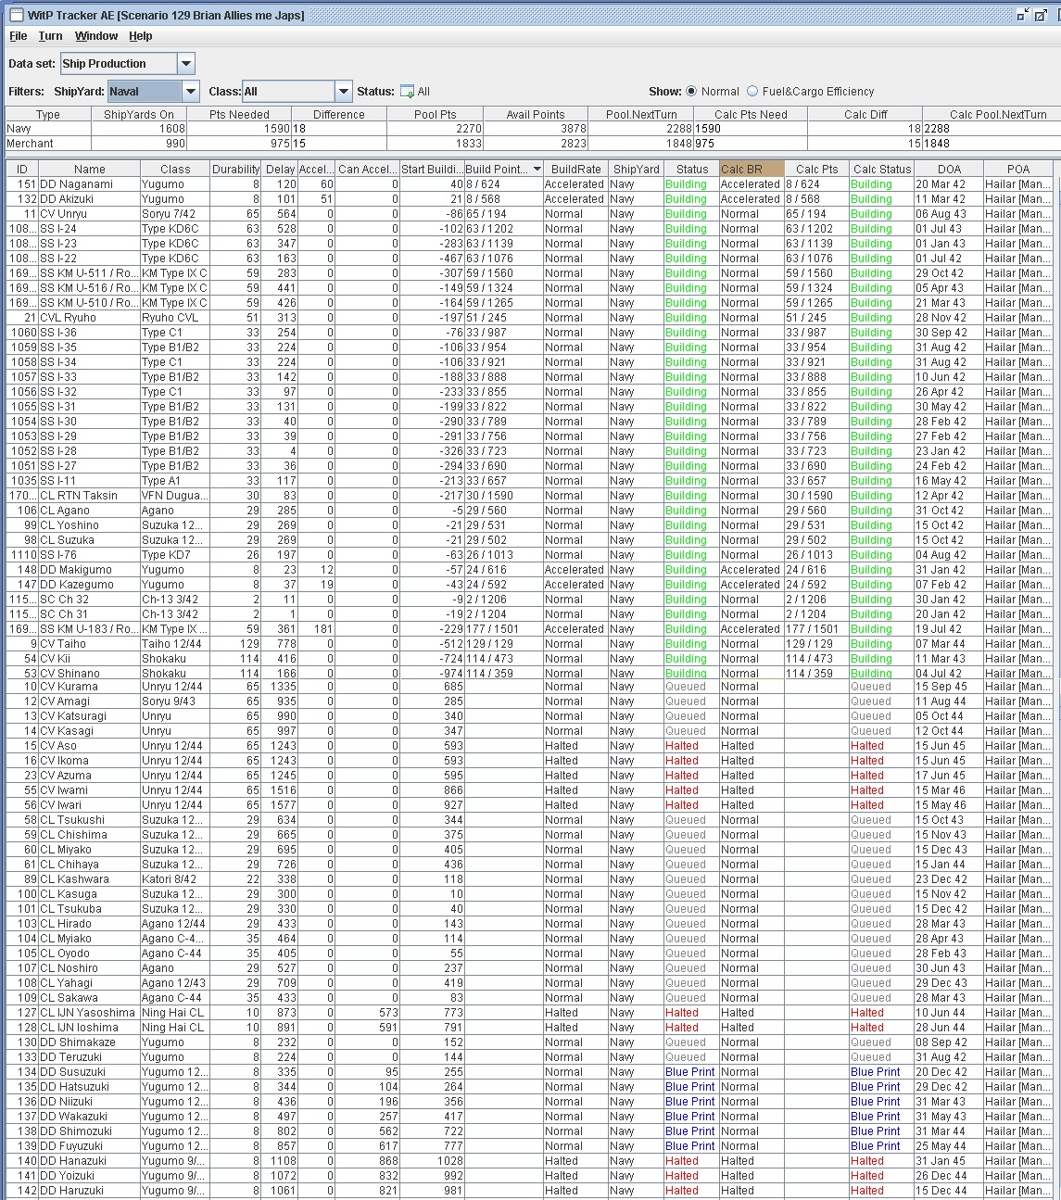
Task: Select the CL IJN Yasoshima row
Action: [530, 1013]
